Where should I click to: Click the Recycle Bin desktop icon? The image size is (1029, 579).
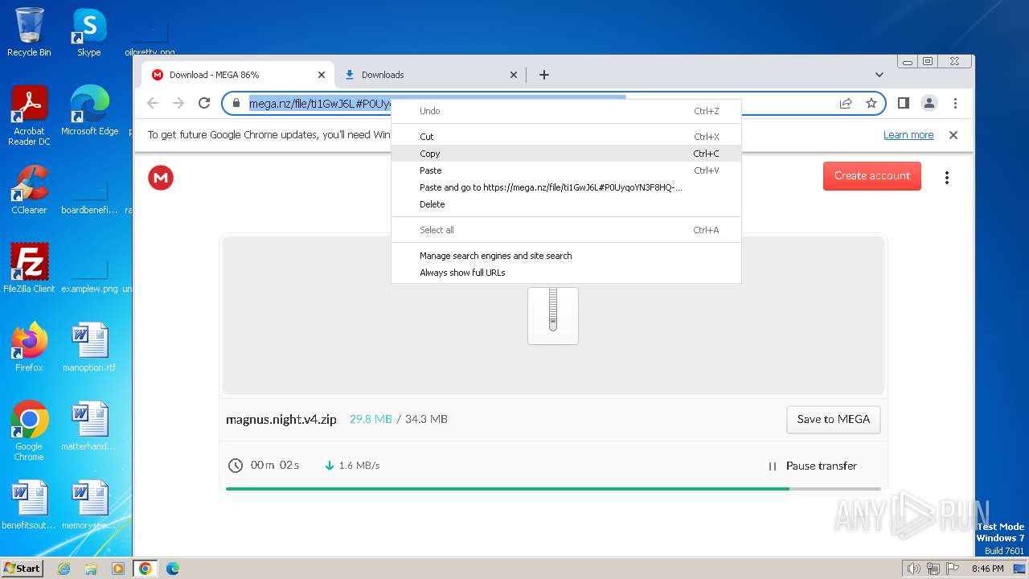click(x=29, y=32)
